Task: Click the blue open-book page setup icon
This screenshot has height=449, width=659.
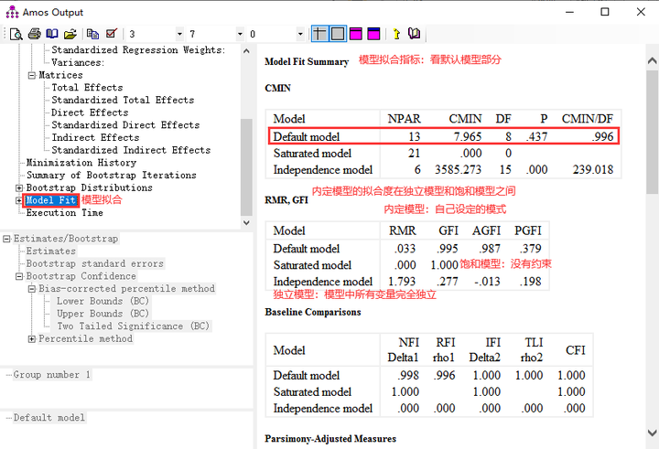Action: point(52,34)
